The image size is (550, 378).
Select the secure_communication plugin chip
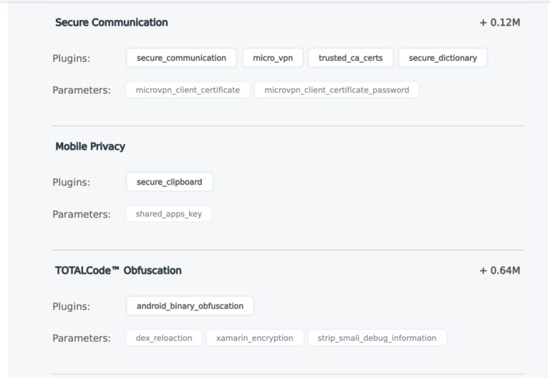(181, 58)
